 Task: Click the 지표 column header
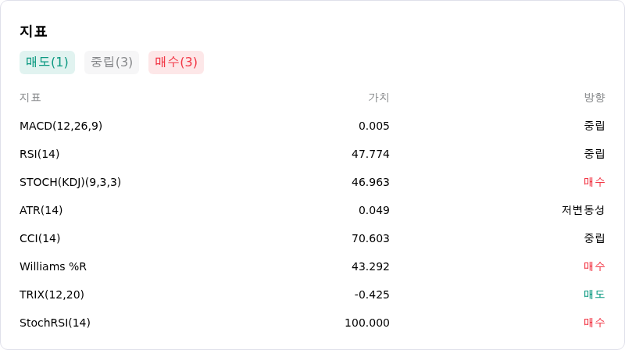tap(30, 98)
